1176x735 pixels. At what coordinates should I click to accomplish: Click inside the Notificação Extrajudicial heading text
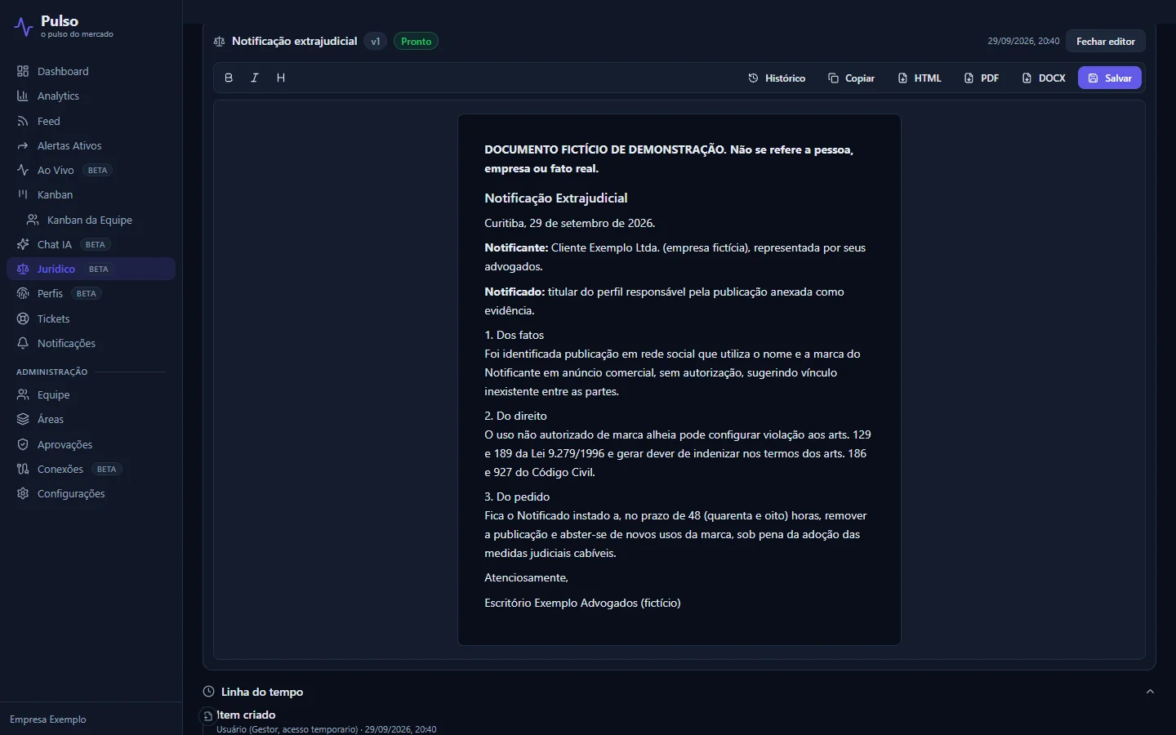[556, 198]
